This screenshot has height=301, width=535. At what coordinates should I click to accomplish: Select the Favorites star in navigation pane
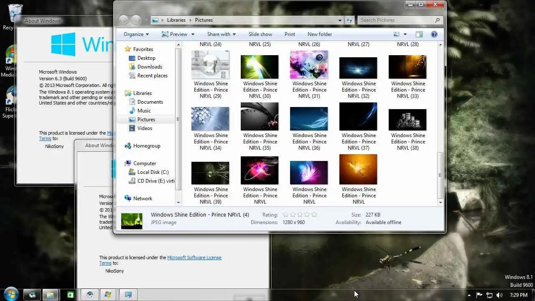128,49
